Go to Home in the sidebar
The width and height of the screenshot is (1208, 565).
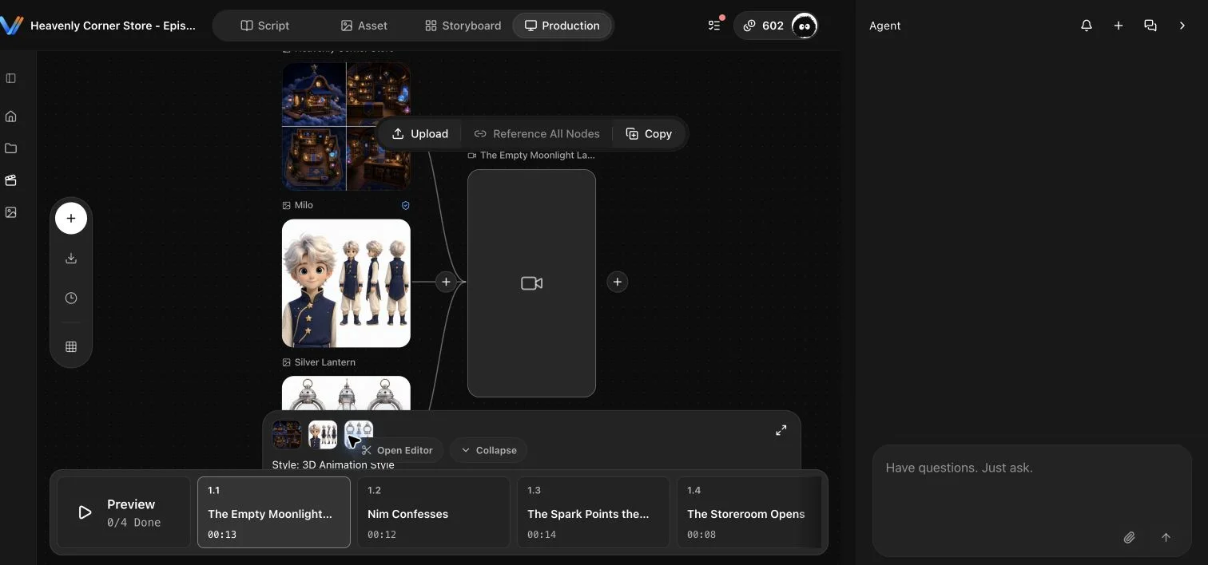tap(10, 117)
